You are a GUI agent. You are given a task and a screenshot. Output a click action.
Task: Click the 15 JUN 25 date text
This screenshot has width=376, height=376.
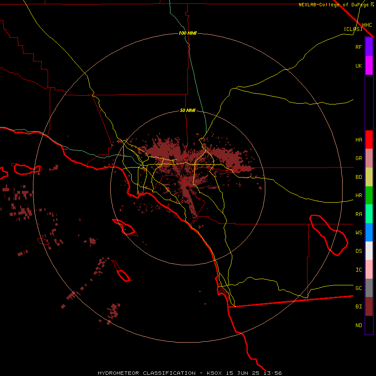click(243, 373)
